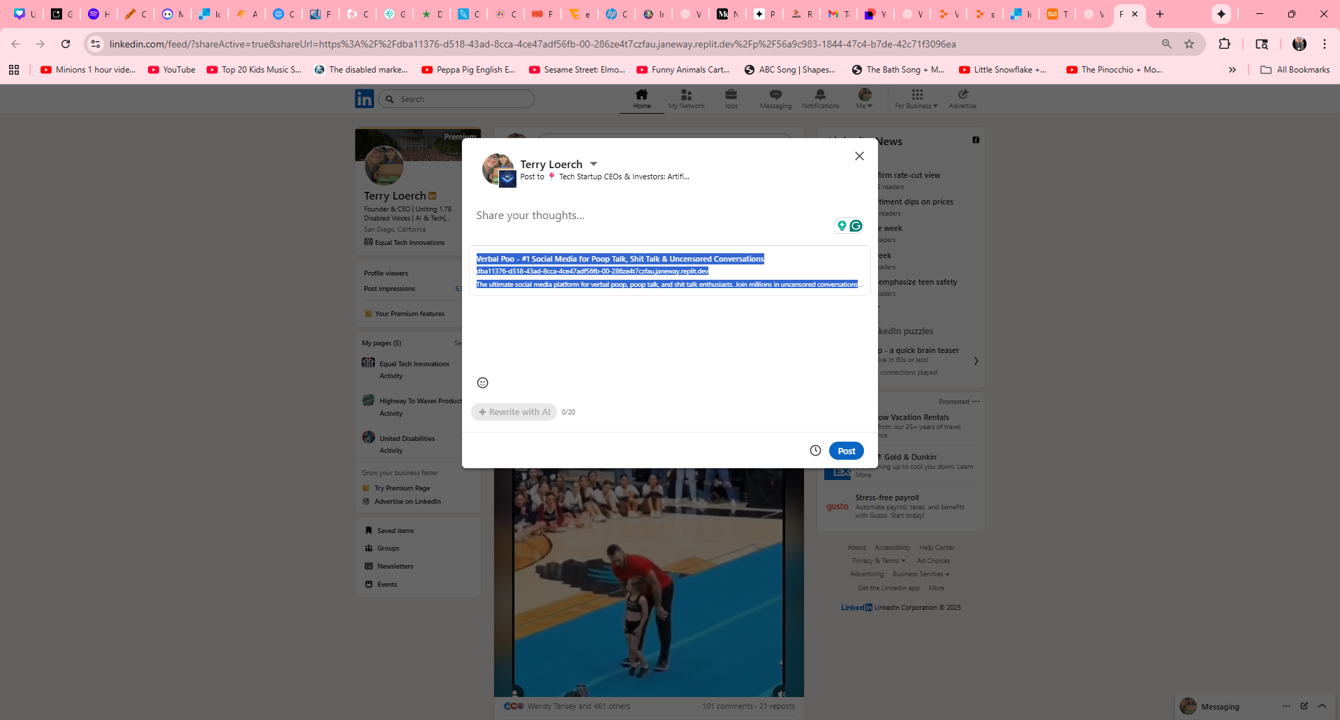Image resolution: width=1340 pixels, height=720 pixels.
Task: Click the Share your thoughts text field
Action: 649,216
